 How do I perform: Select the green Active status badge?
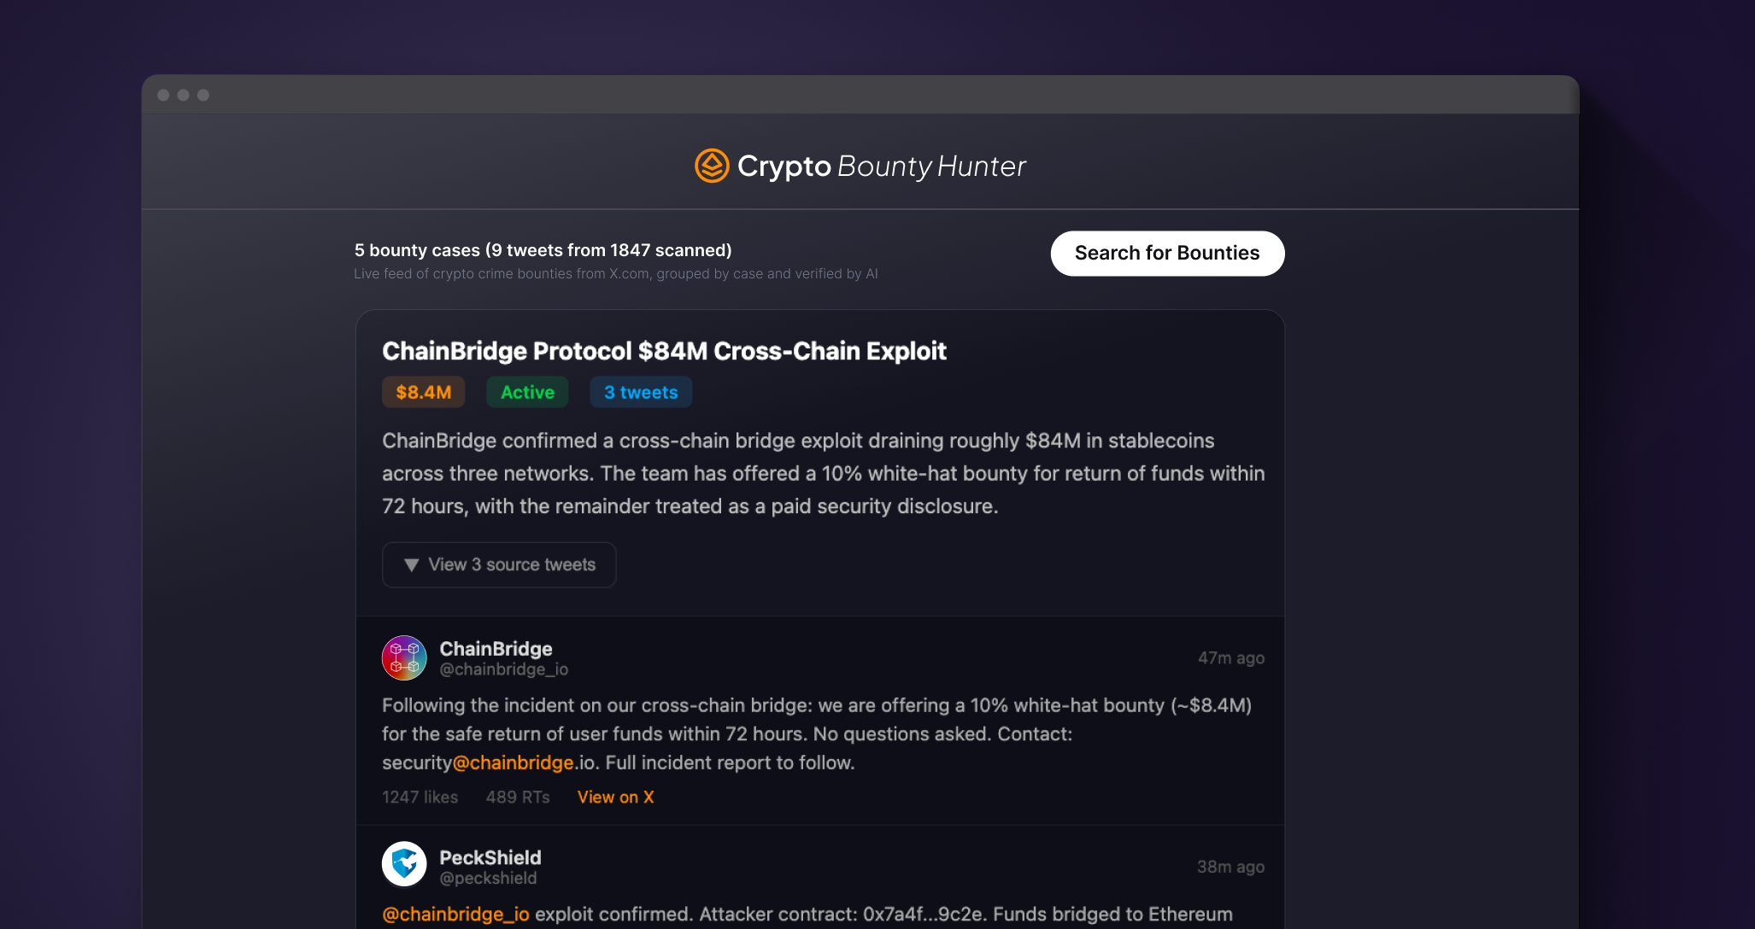pyautogui.click(x=527, y=392)
